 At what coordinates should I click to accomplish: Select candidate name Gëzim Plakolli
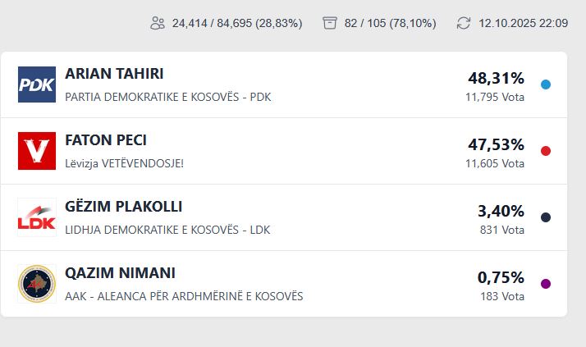point(123,207)
